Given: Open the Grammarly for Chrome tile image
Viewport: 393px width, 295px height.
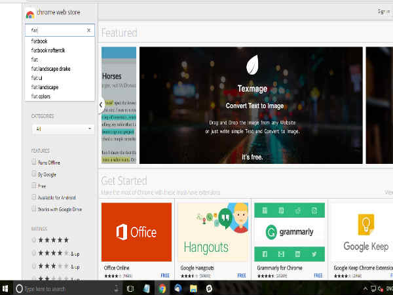Looking at the screenshot, I should click(290, 232).
